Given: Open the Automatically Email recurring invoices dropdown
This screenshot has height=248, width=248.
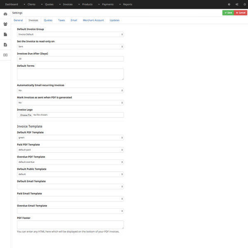Looking at the screenshot, I should click(x=70, y=90).
